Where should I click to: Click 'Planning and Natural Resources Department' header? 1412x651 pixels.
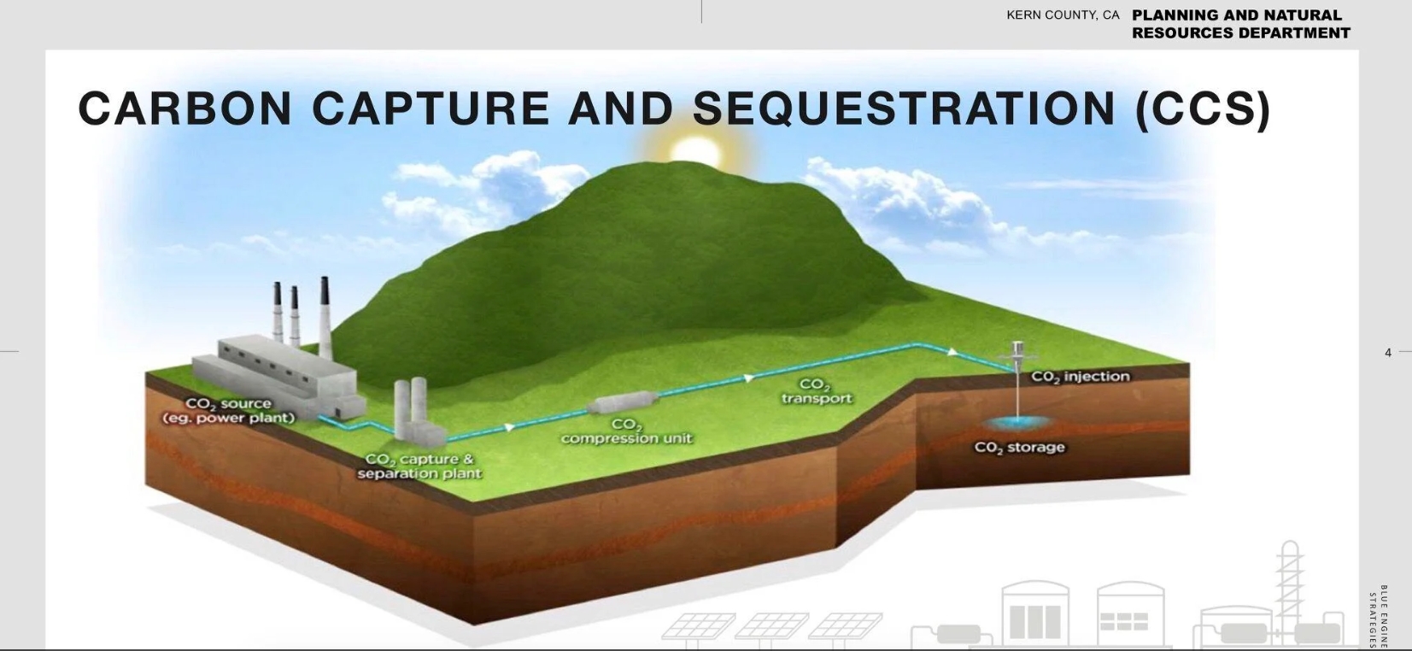tap(1240, 24)
